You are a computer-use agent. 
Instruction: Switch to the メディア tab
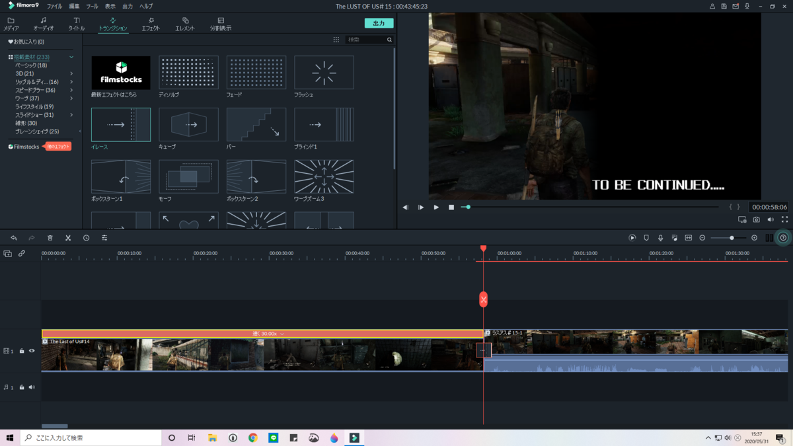pos(11,24)
